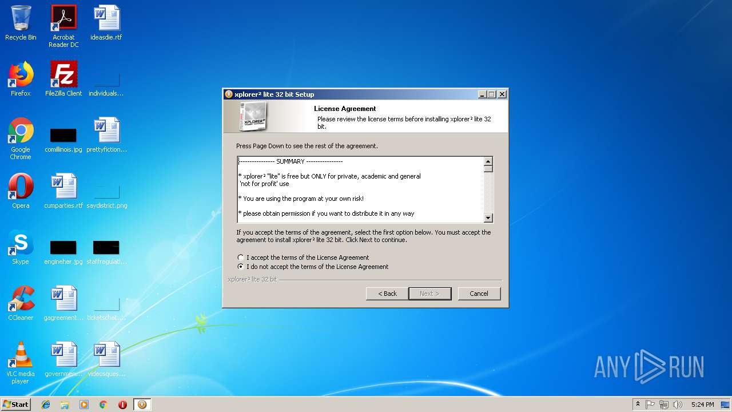Open gagreement document icon
This screenshot has width=732, height=412.
[63, 303]
